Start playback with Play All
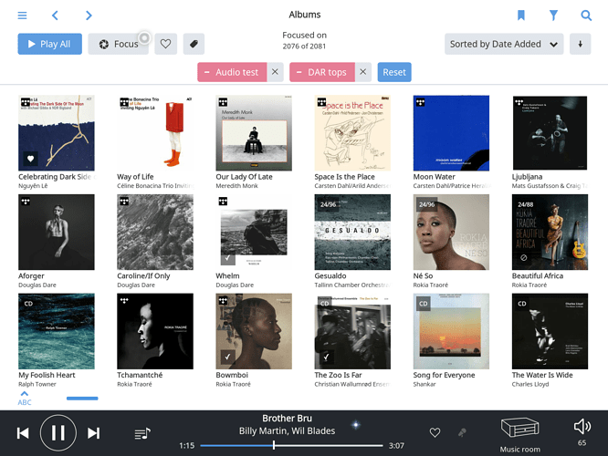 [x=49, y=44]
